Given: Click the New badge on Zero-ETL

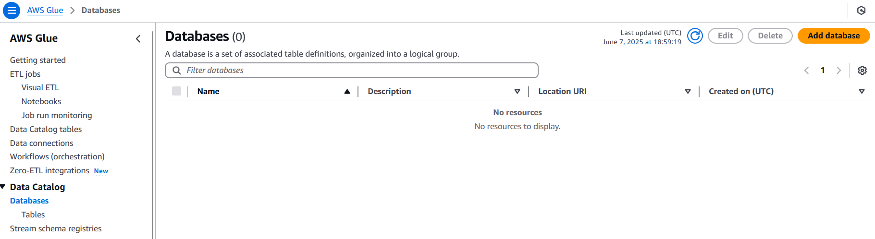Looking at the screenshot, I should coord(101,171).
